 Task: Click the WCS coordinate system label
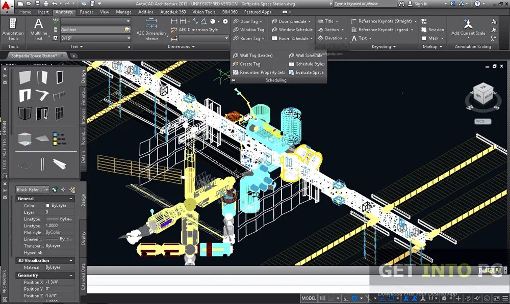point(482,122)
